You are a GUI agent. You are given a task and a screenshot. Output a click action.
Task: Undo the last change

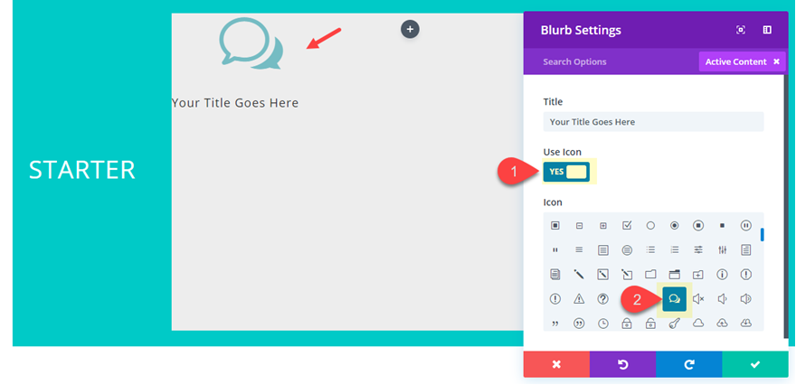pyautogui.click(x=622, y=364)
